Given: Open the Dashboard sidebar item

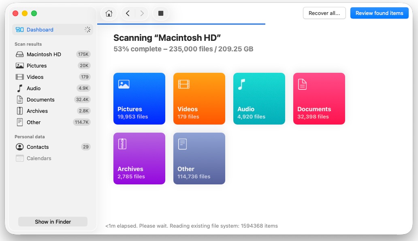Looking at the screenshot, I should pyautogui.click(x=53, y=30).
